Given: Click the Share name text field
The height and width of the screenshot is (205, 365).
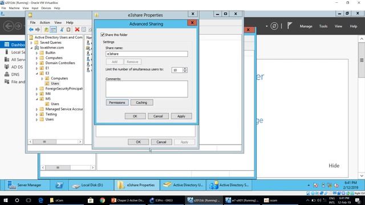Looking at the screenshot, I should coord(147,54).
